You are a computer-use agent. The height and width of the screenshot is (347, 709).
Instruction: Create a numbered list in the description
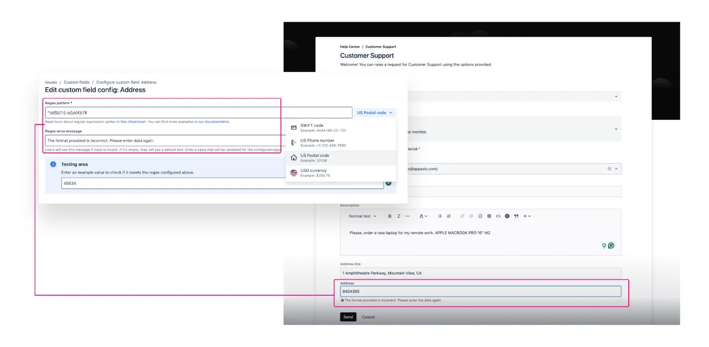click(449, 216)
